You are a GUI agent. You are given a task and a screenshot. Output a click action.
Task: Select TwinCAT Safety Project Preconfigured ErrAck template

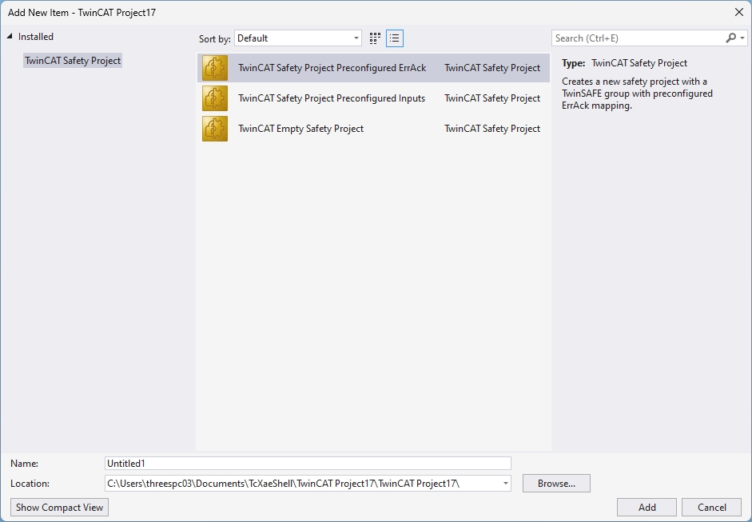[x=373, y=68]
